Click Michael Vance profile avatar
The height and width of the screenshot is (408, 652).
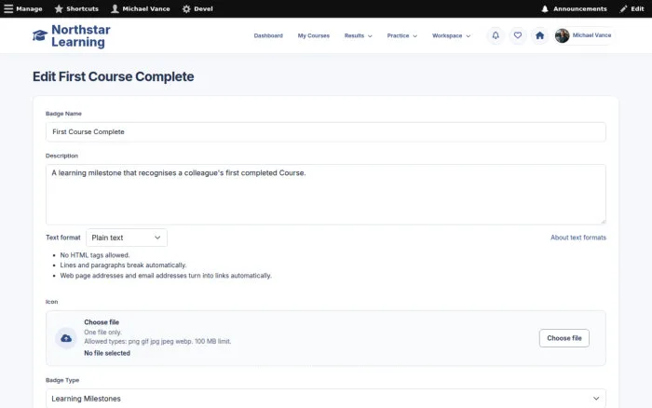(x=563, y=35)
